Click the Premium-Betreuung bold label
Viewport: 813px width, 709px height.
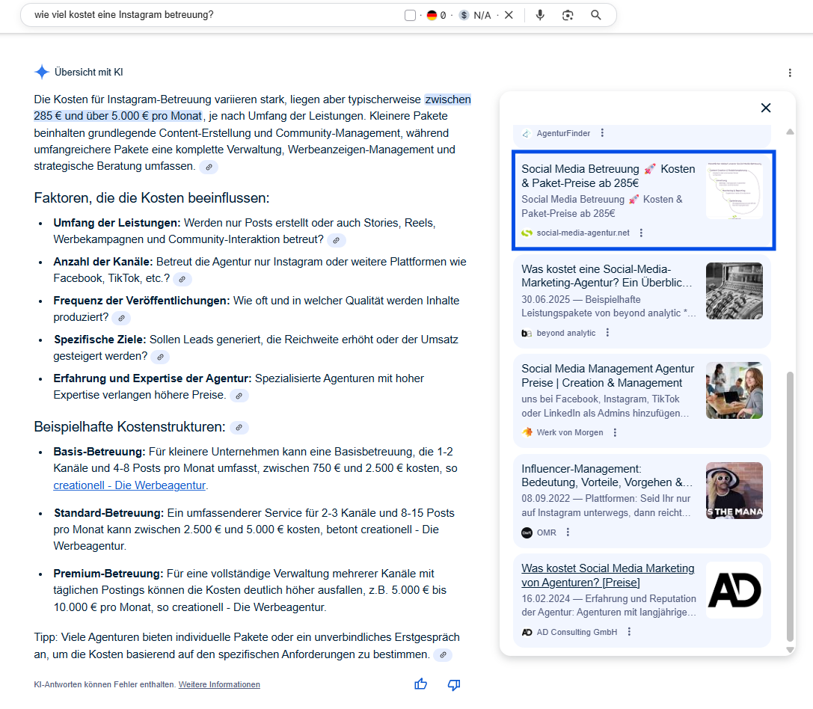point(108,574)
